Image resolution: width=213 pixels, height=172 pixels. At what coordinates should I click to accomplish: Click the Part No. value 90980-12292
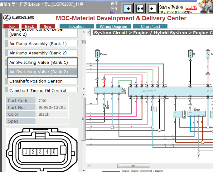[52, 107]
